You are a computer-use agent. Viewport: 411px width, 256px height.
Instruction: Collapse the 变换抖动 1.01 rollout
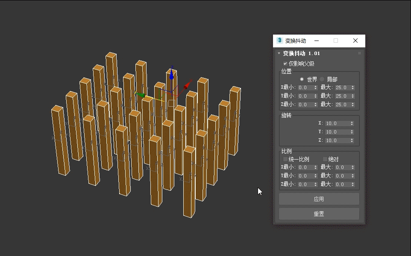[279, 53]
